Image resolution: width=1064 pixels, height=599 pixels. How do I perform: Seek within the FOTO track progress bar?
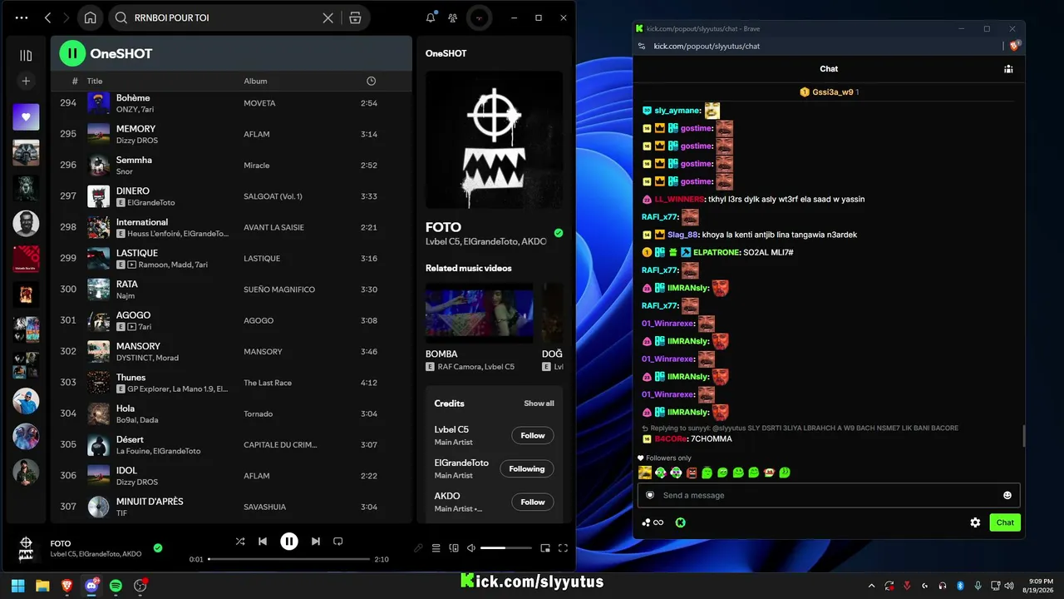pyautogui.click(x=288, y=559)
